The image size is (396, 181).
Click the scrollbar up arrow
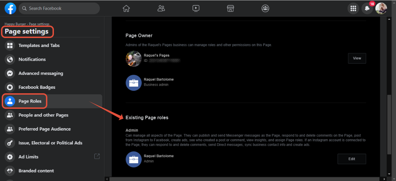coord(389,19)
